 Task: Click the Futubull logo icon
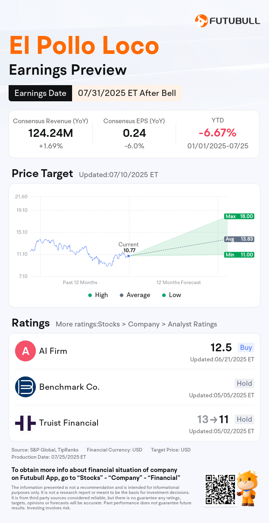click(201, 21)
